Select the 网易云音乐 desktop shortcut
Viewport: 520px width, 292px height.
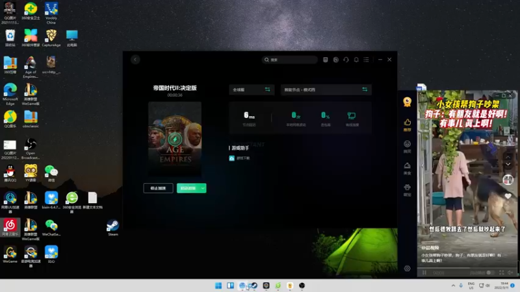(10, 227)
